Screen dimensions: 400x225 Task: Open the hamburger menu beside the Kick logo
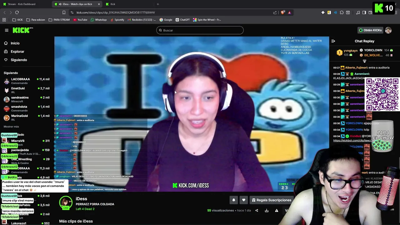[x=7, y=30]
